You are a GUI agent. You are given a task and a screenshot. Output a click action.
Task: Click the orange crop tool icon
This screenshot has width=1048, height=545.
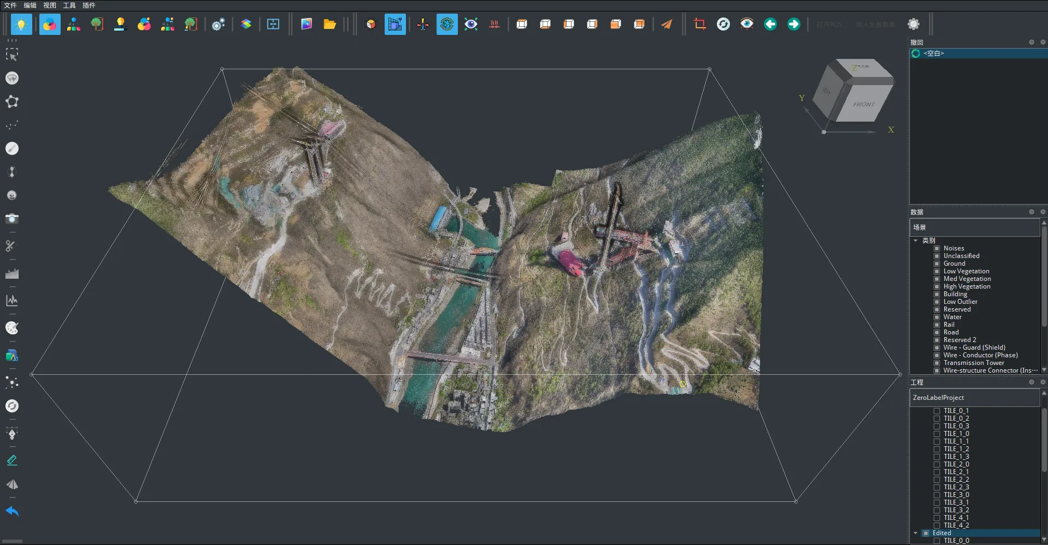click(699, 24)
